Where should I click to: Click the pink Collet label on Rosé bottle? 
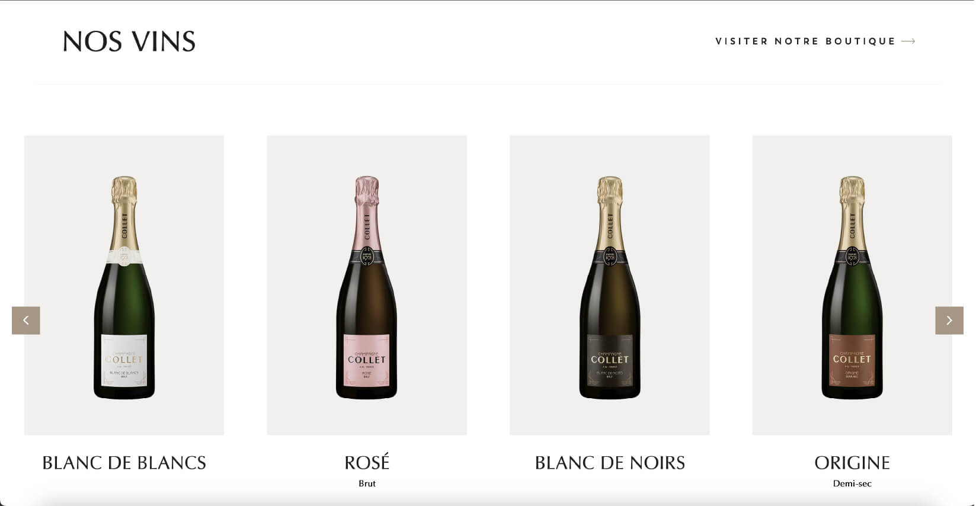coord(367,360)
